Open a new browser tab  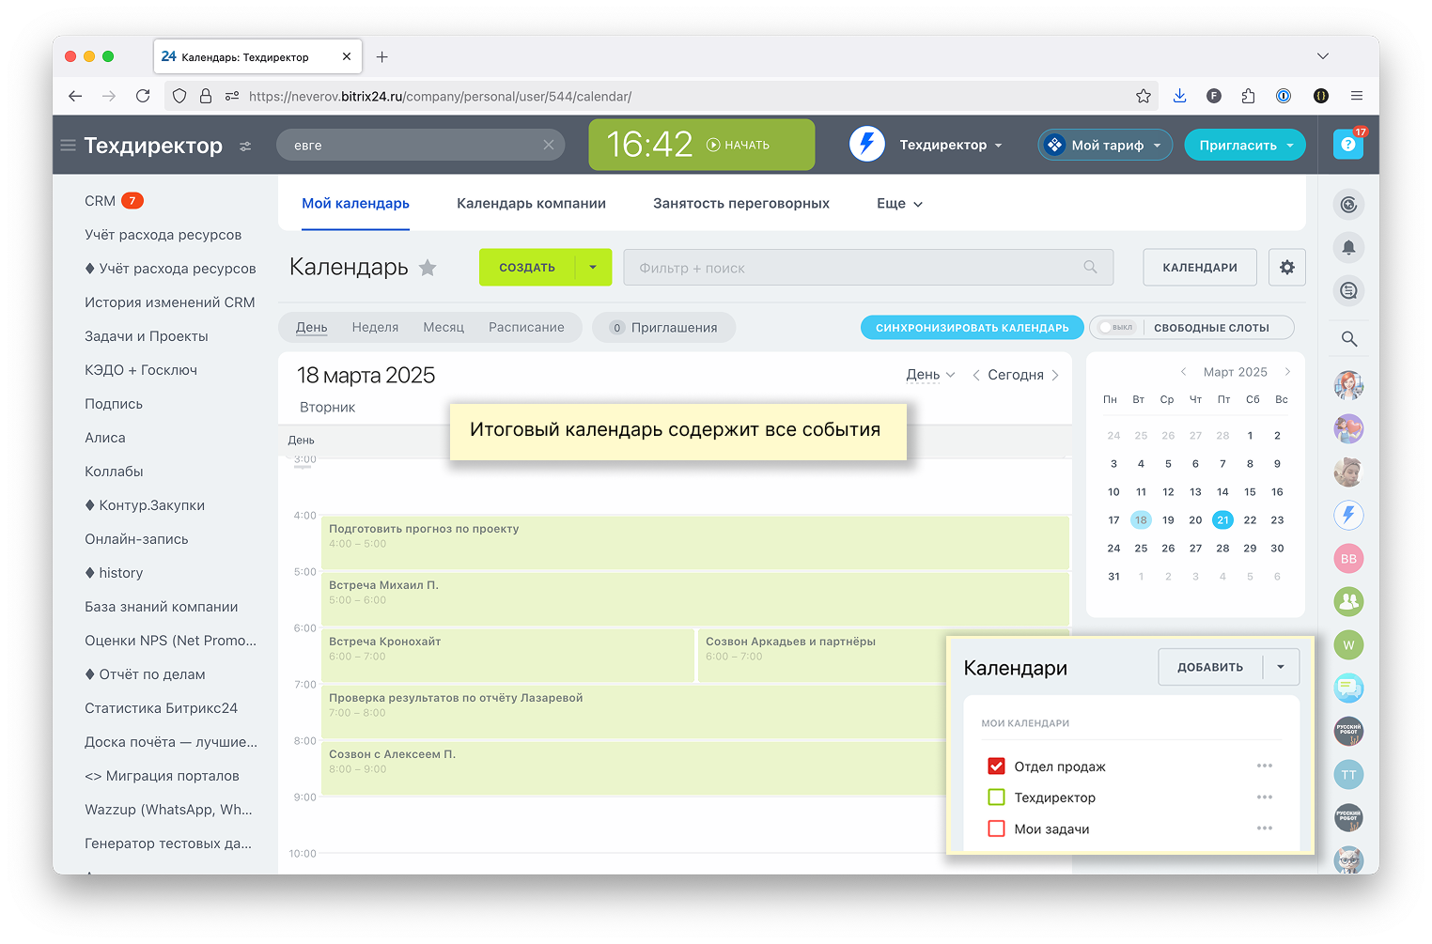pyautogui.click(x=381, y=57)
